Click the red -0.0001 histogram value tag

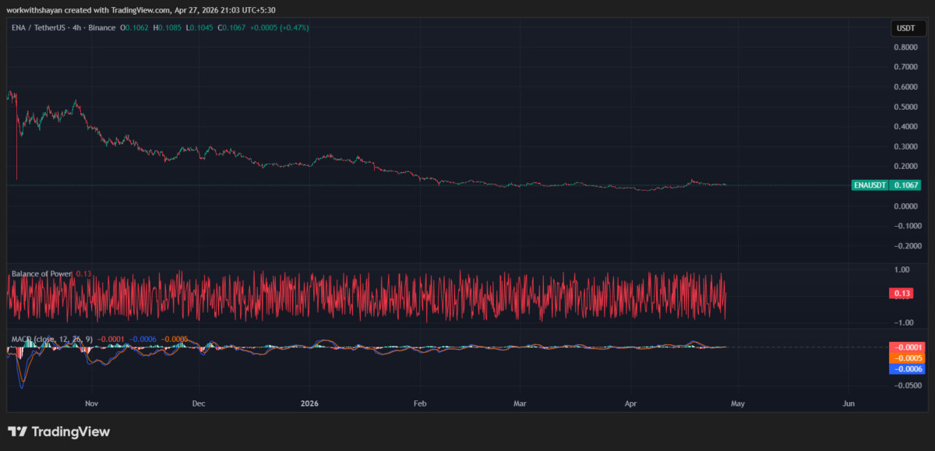coord(905,347)
